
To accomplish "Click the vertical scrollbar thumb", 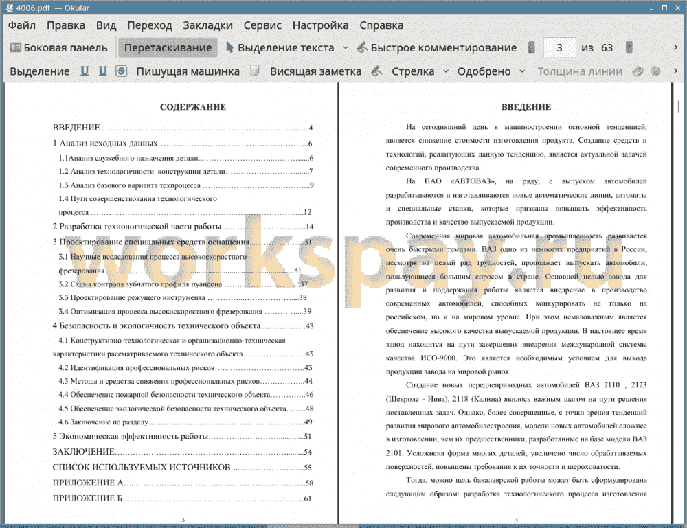I will [x=679, y=106].
